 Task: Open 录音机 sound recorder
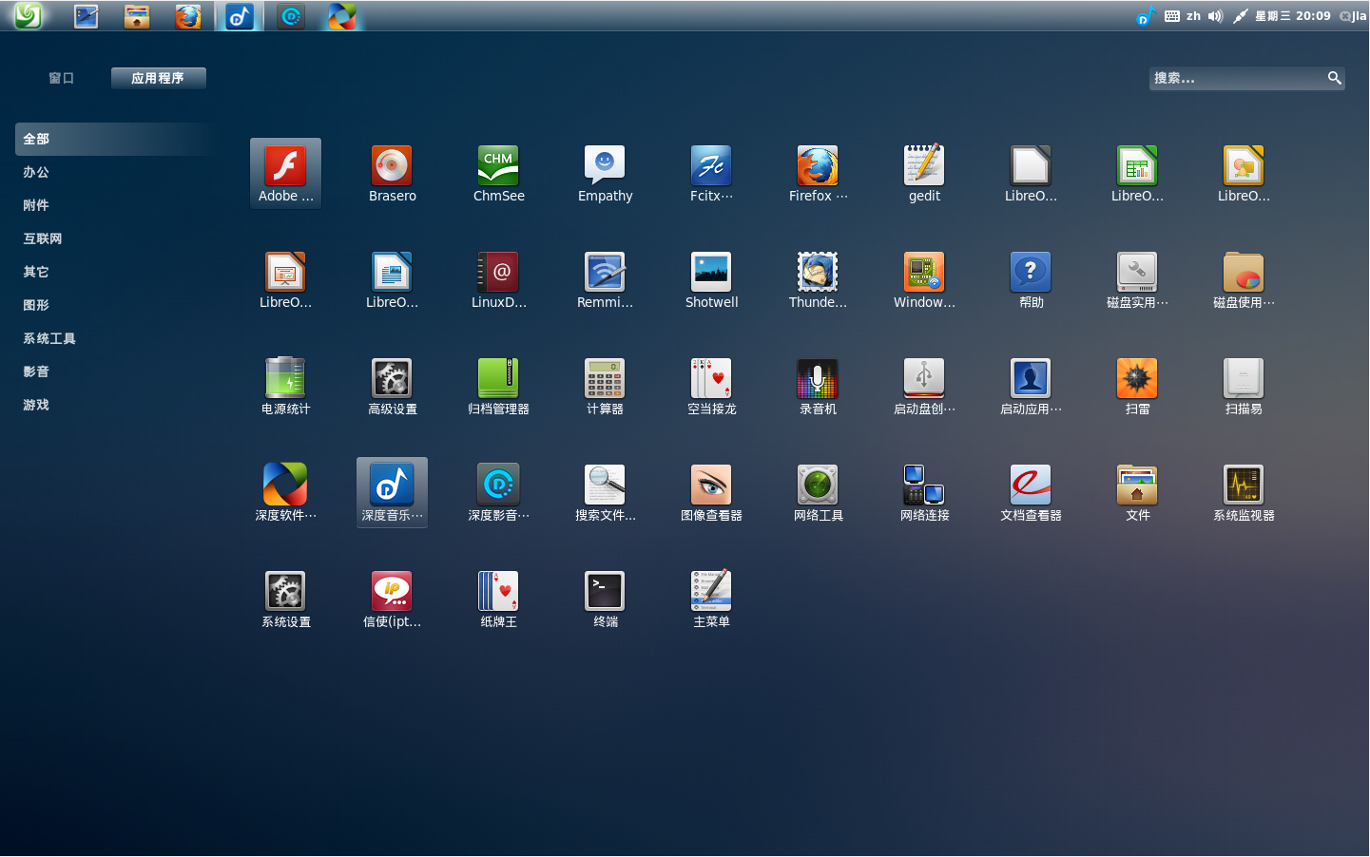pos(818,386)
